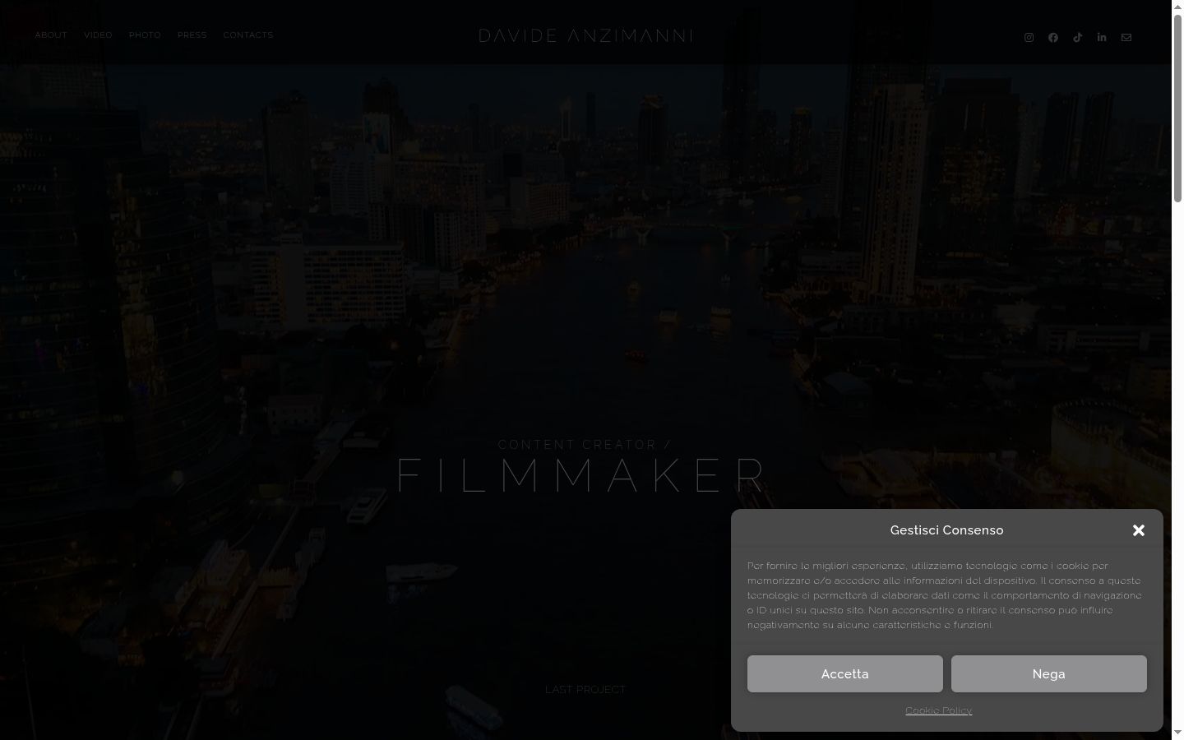Click the LAST PROJECT text
The height and width of the screenshot is (740, 1184).
(585, 690)
